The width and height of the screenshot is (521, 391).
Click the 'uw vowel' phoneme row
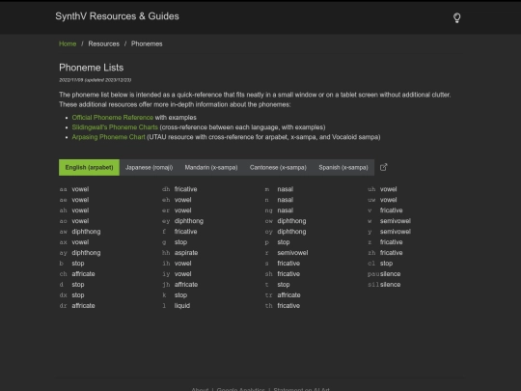pos(382,200)
